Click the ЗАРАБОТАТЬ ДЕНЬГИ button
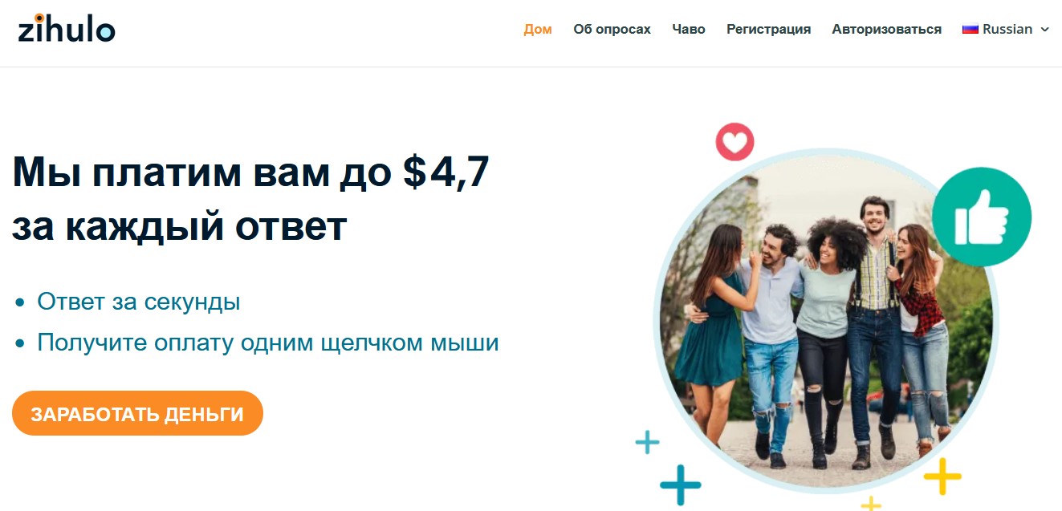The image size is (1062, 511). [x=137, y=413]
